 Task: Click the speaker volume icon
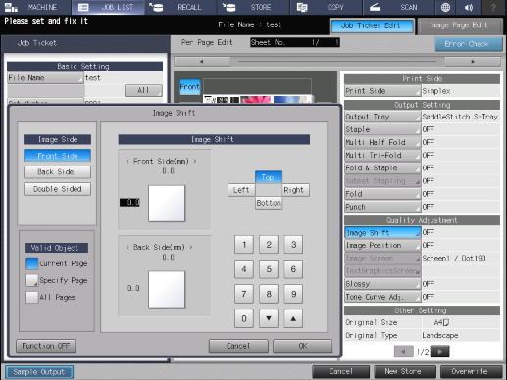click(469, 7)
